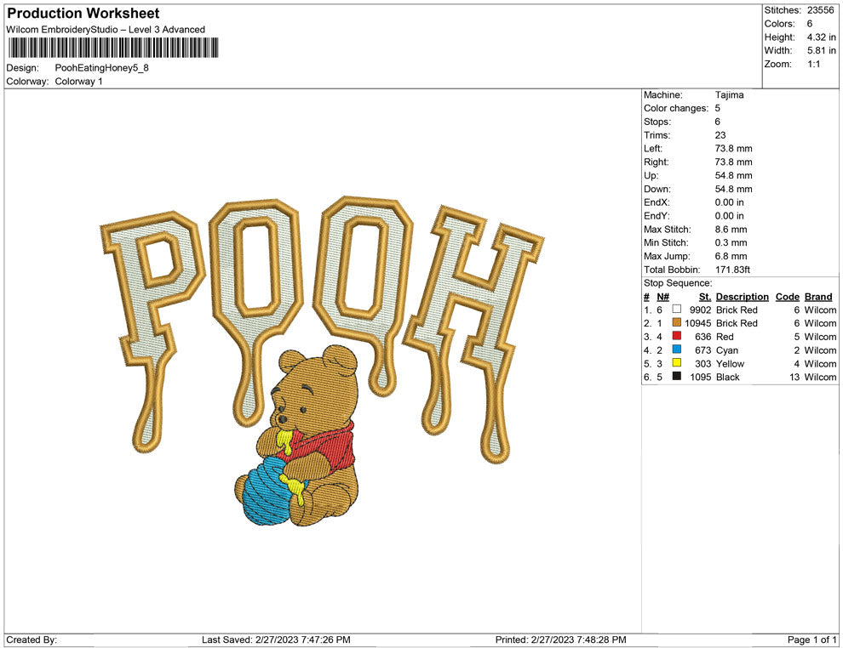Click the N# column header
This screenshot has width=843, height=648.
pos(662,296)
